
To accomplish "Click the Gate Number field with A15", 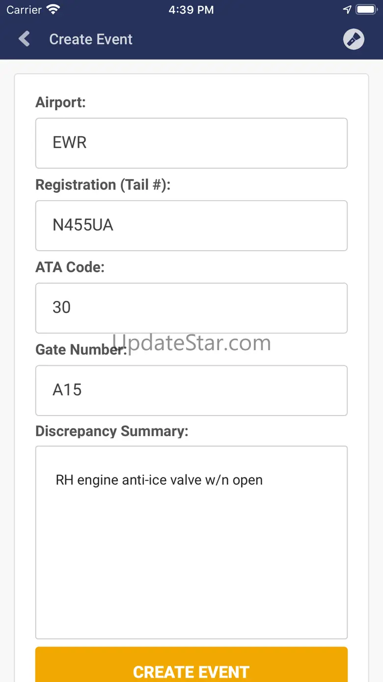I will tap(191, 390).
